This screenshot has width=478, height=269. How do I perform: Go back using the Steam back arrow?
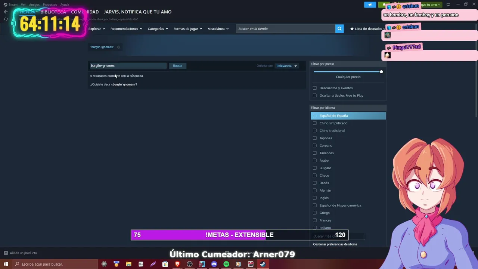tap(6, 12)
